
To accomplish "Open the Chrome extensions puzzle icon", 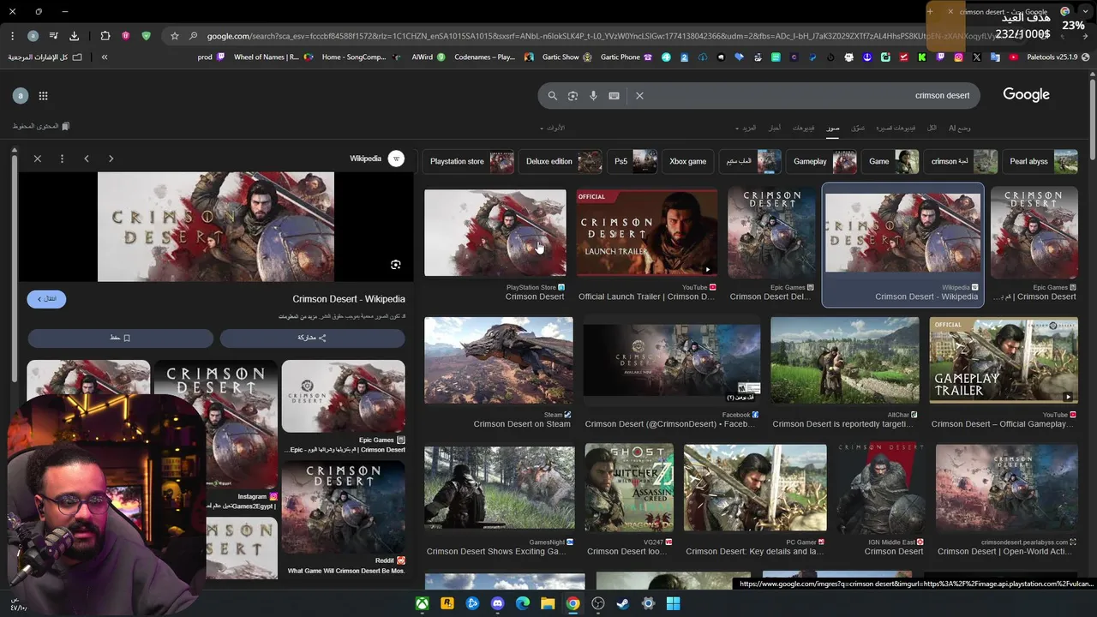I will click(x=105, y=36).
